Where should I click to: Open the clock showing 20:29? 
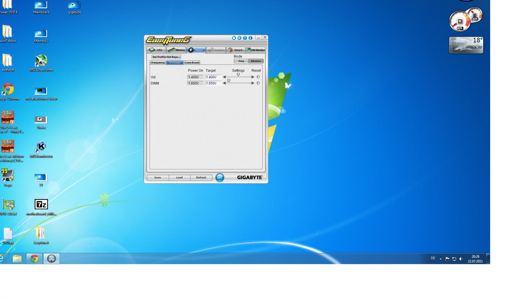pos(475,259)
